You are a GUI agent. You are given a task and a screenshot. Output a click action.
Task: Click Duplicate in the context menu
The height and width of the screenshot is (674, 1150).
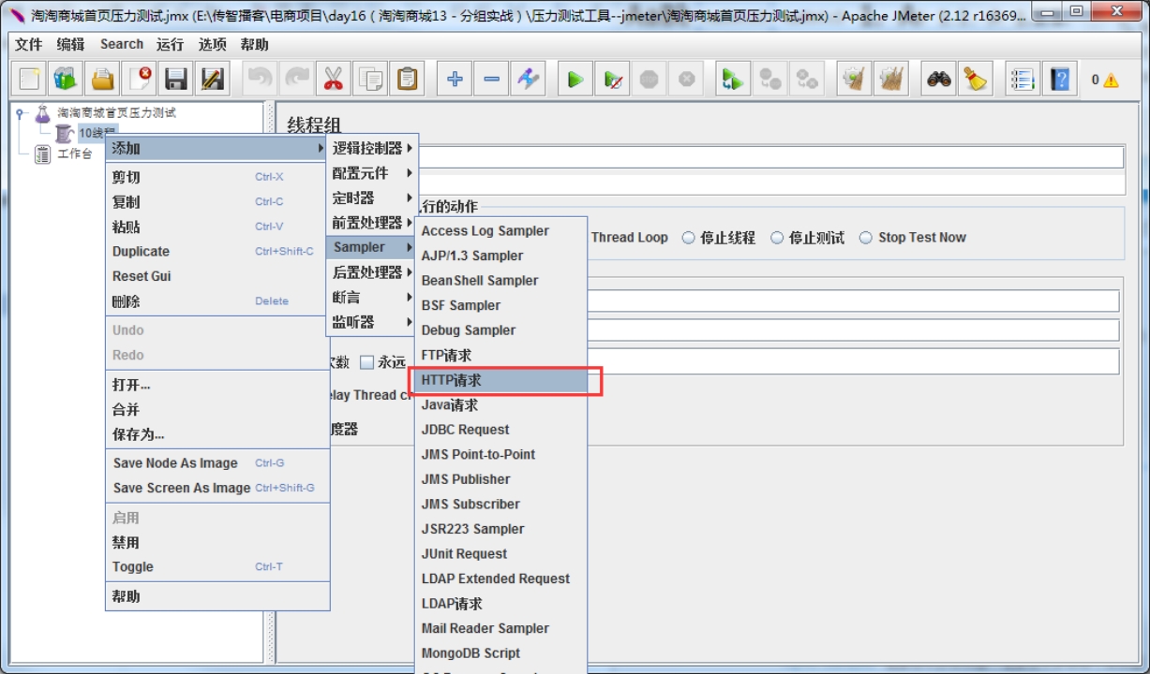tap(217, 252)
